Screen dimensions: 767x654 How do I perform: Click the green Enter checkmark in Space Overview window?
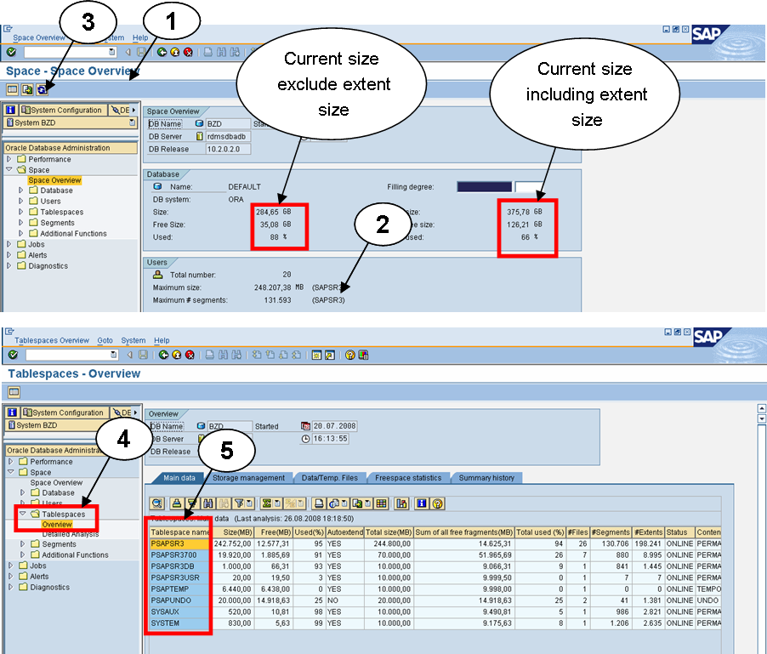coord(11,52)
